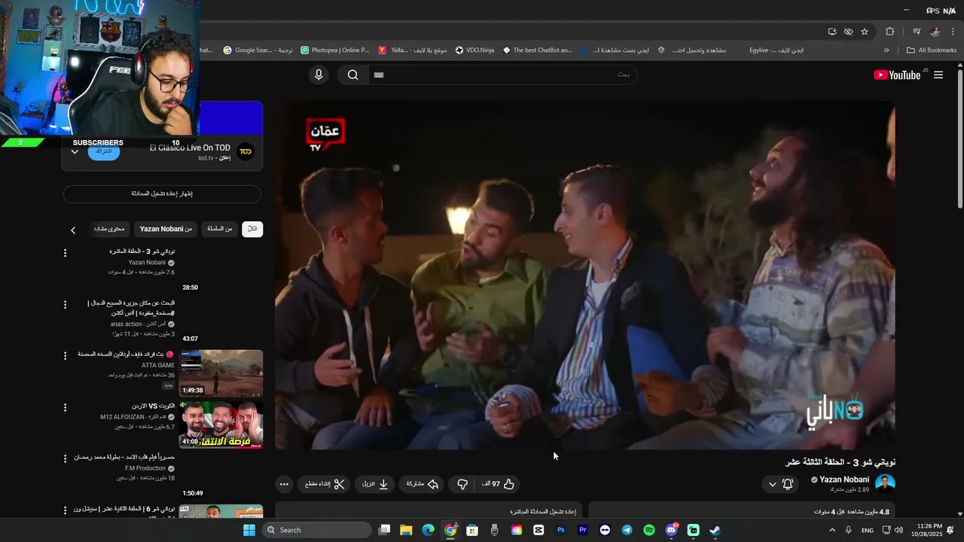Click the page vertical scrollbar
The image size is (964, 542).
click(959, 139)
